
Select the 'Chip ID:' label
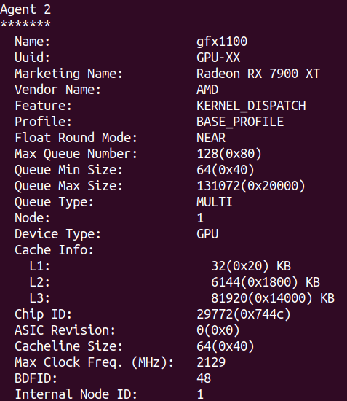pyautogui.click(x=44, y=314)
